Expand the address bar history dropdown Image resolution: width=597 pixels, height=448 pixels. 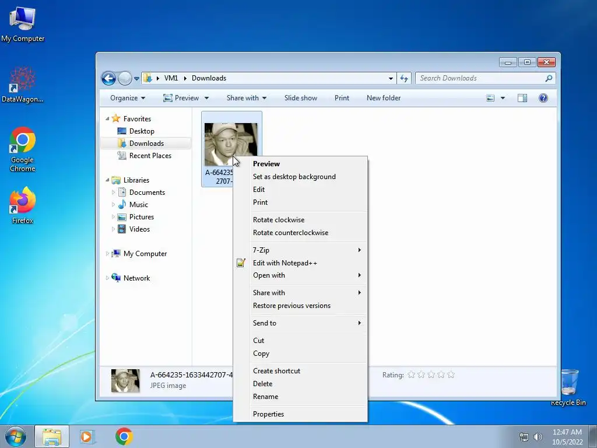391,79
